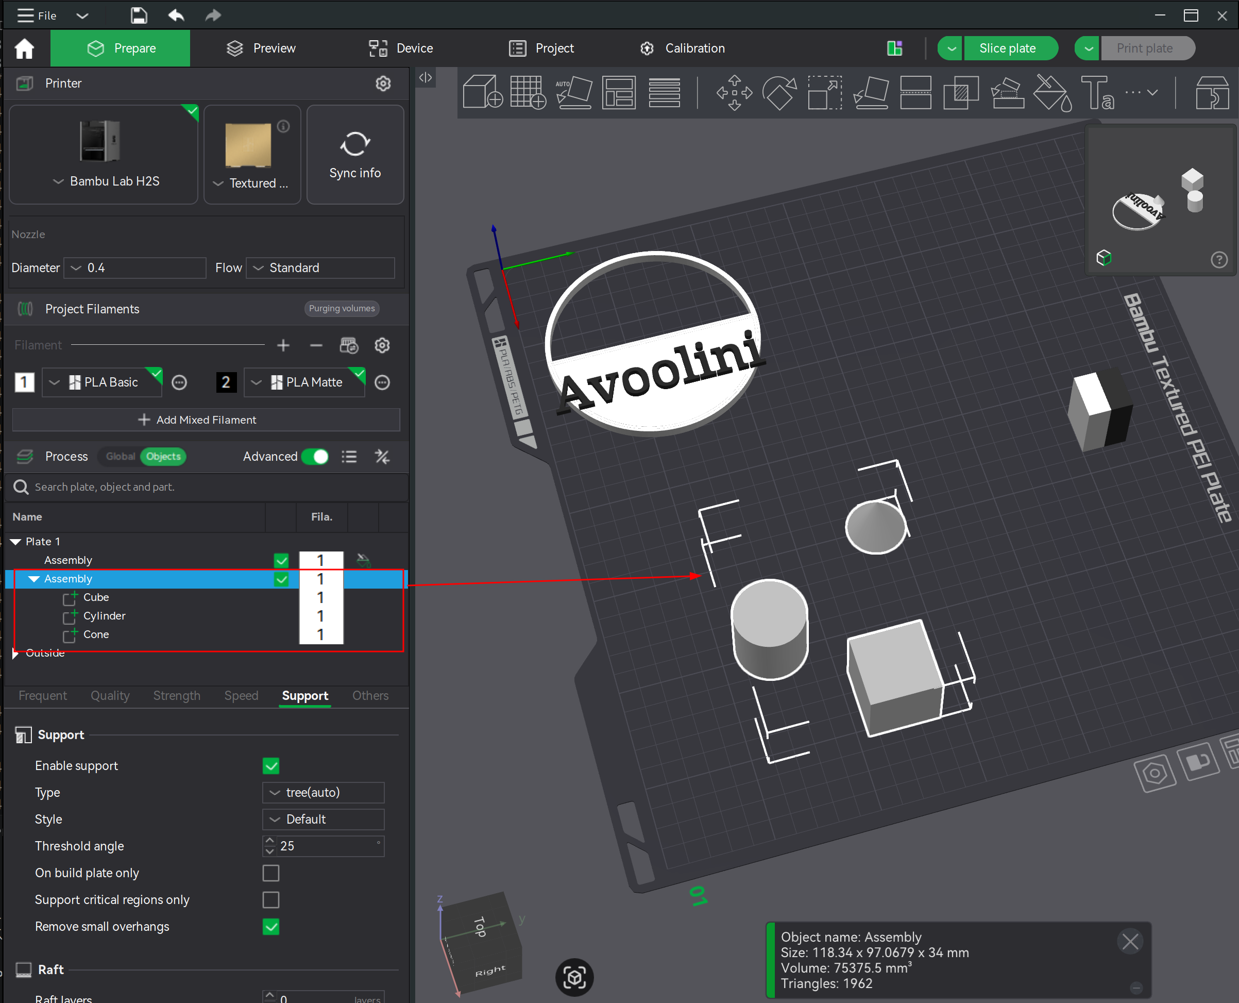1239x1003 pixels.
Task: Click the Purging volumes button
Action: [x=342, y=309]
